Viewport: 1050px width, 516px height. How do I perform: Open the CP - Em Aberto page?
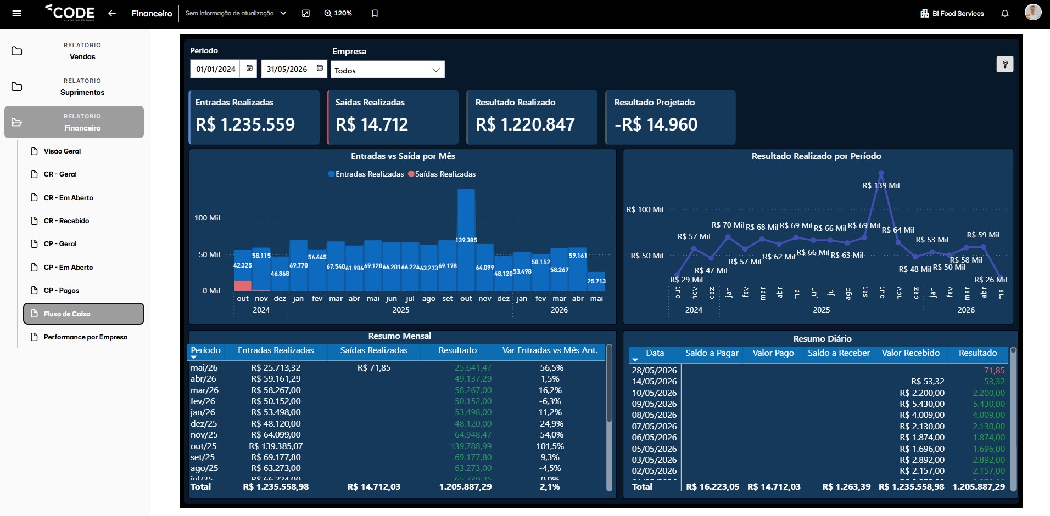click(x=68, y=268)
